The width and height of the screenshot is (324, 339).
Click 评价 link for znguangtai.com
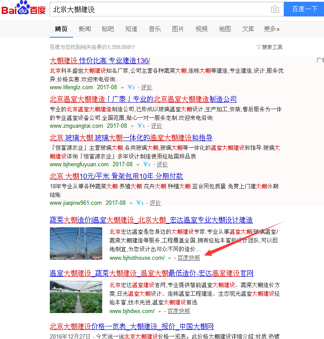pos(157,126)
